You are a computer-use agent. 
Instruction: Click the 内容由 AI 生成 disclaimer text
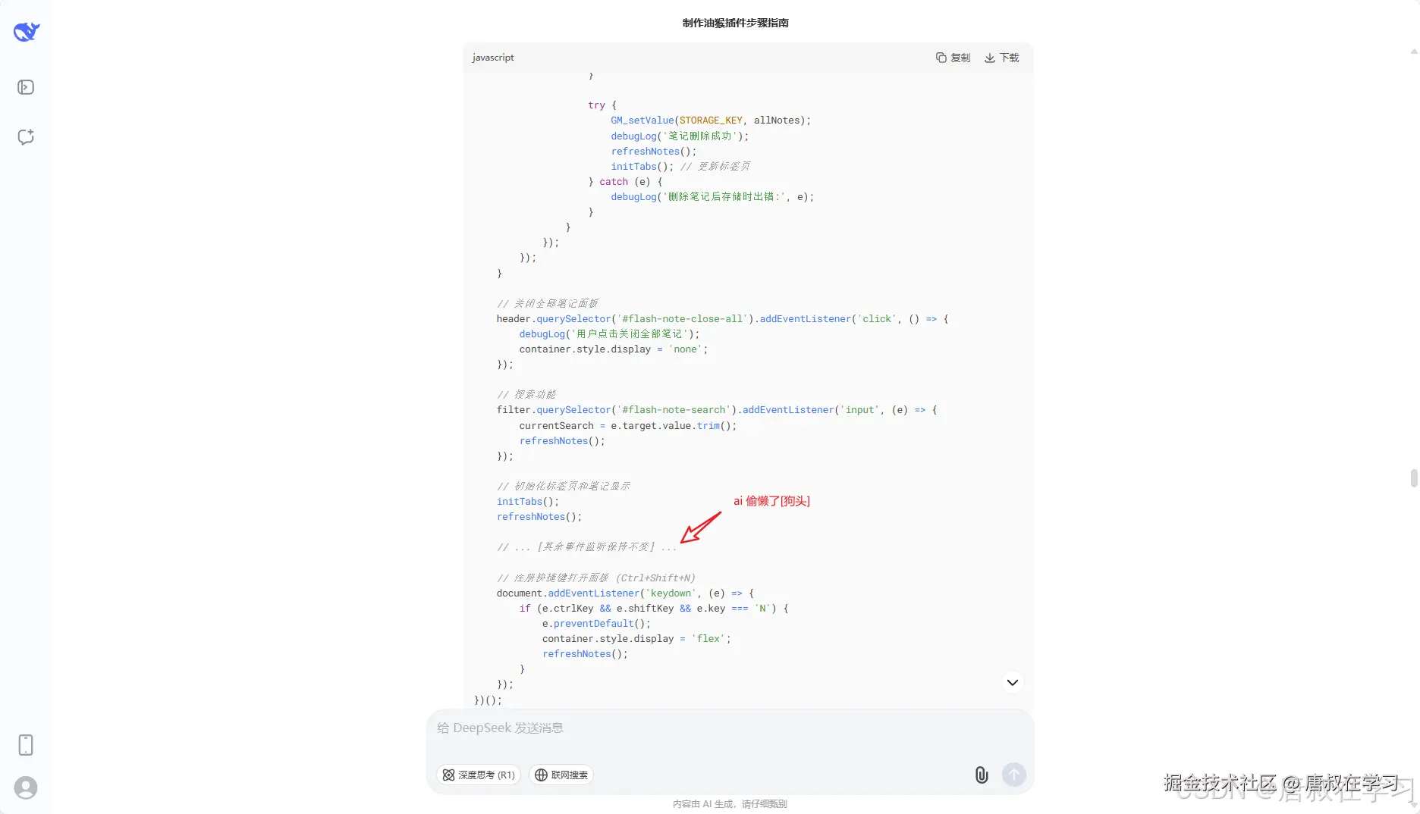point(730,804)
